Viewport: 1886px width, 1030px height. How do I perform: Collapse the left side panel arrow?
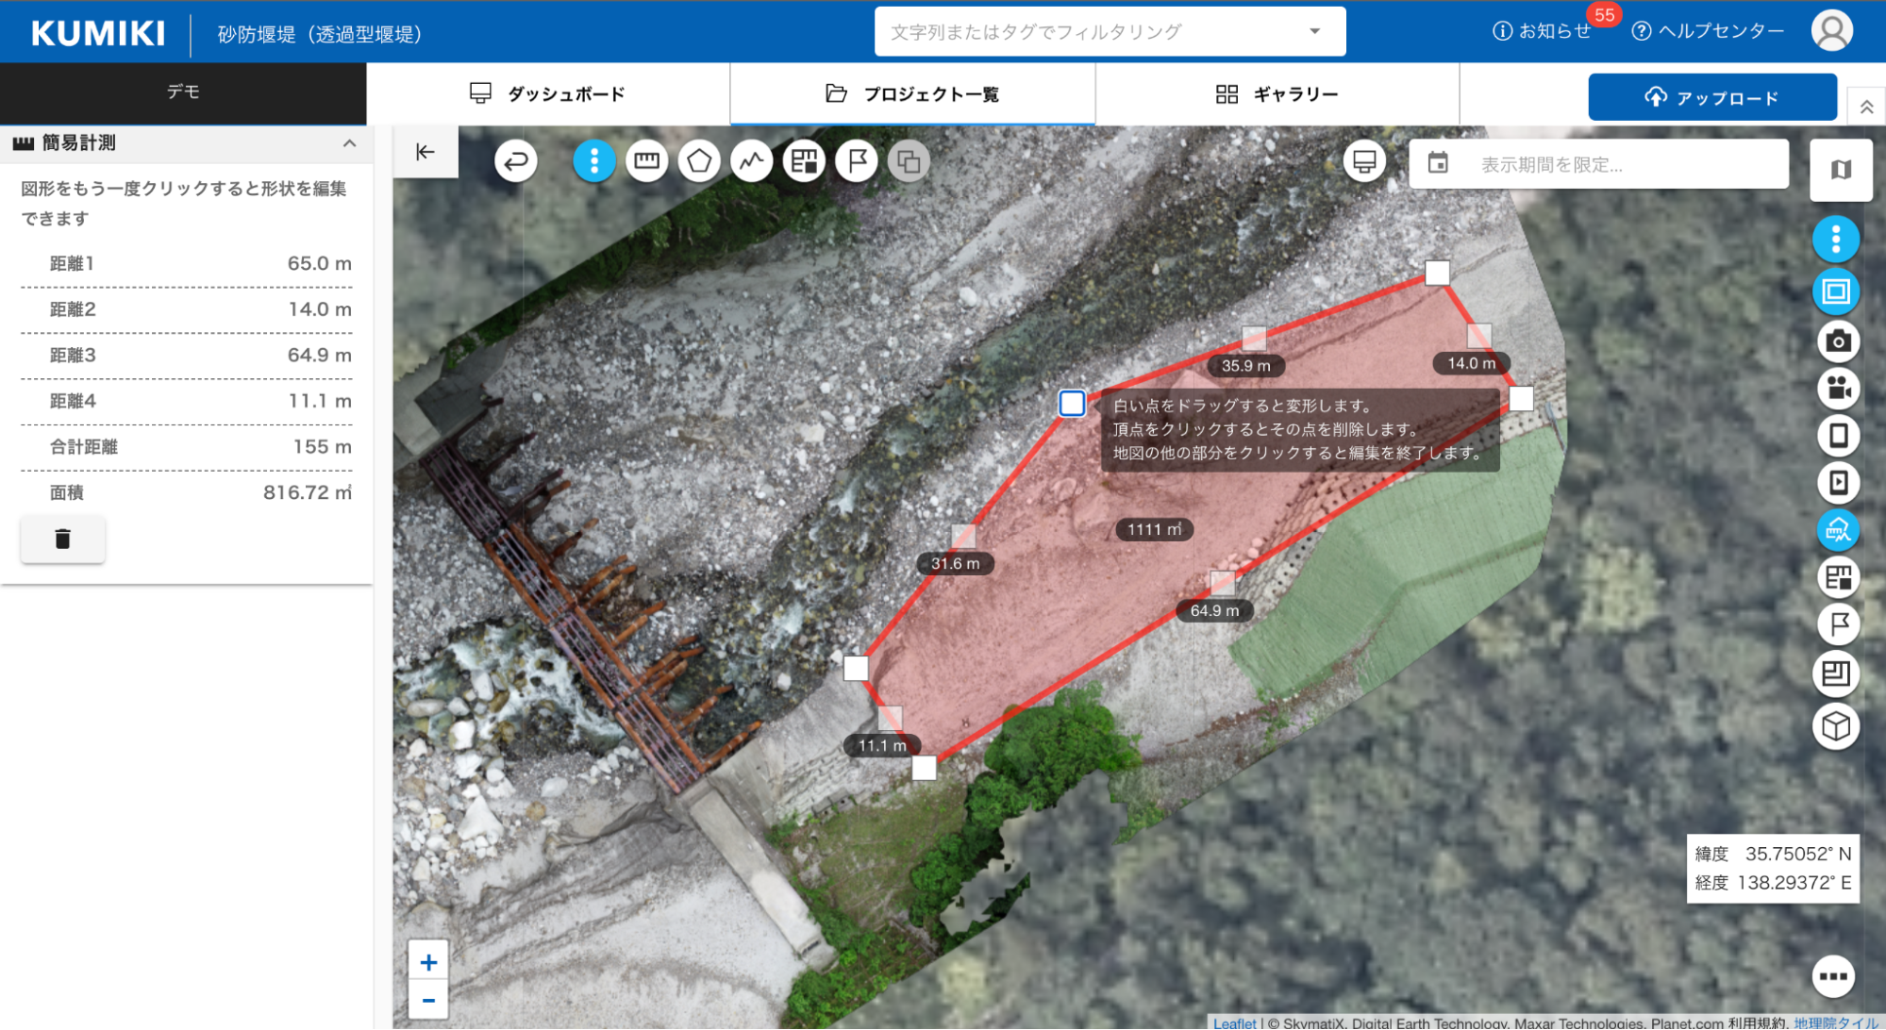[x=426, y=152]
